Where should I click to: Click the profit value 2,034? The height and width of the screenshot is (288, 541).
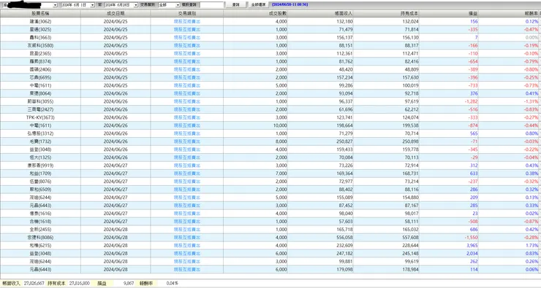click(472, 253)
